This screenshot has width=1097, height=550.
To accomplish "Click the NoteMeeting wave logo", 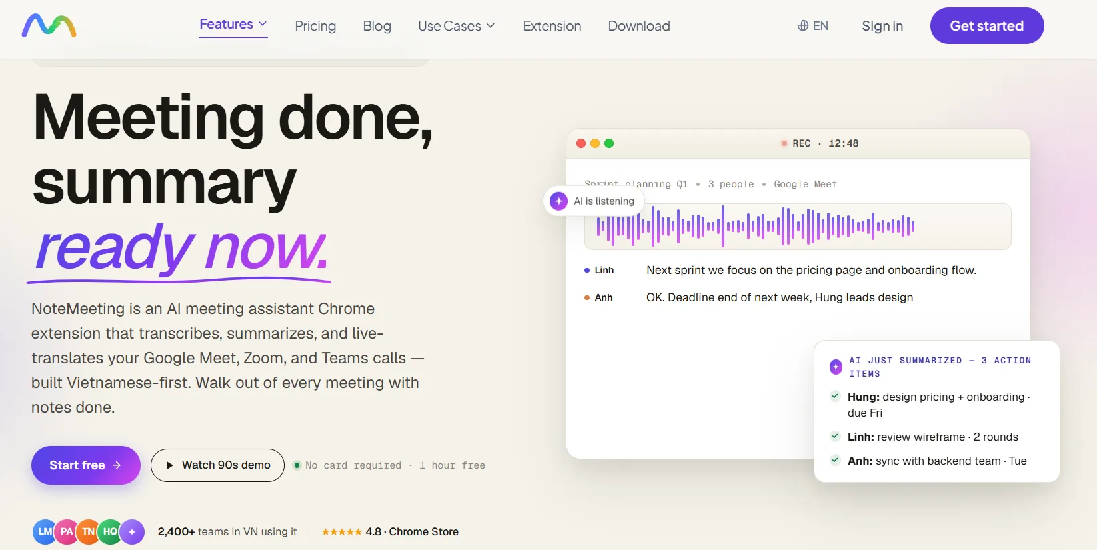I will [49, 26].
